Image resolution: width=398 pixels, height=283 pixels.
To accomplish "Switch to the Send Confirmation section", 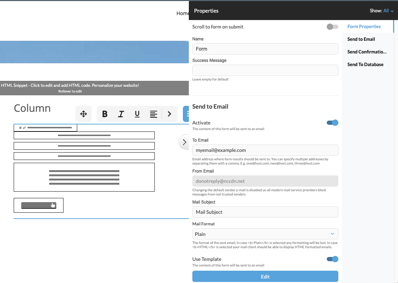I will tap(367, 52).
